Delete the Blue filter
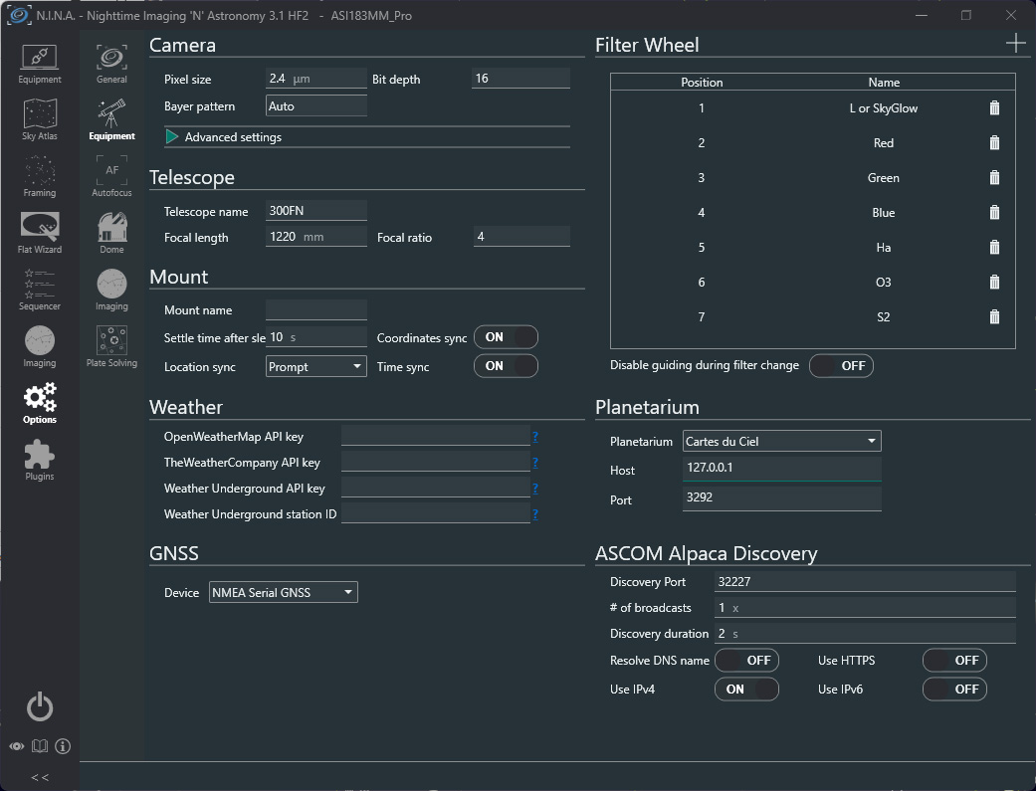The height and width of the screenshot is (791, 1036). tap(994, 212)
